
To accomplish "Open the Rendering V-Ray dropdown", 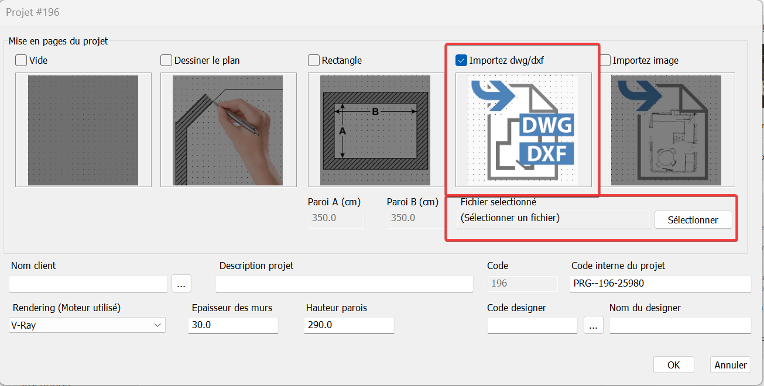I will coord(87,325).
